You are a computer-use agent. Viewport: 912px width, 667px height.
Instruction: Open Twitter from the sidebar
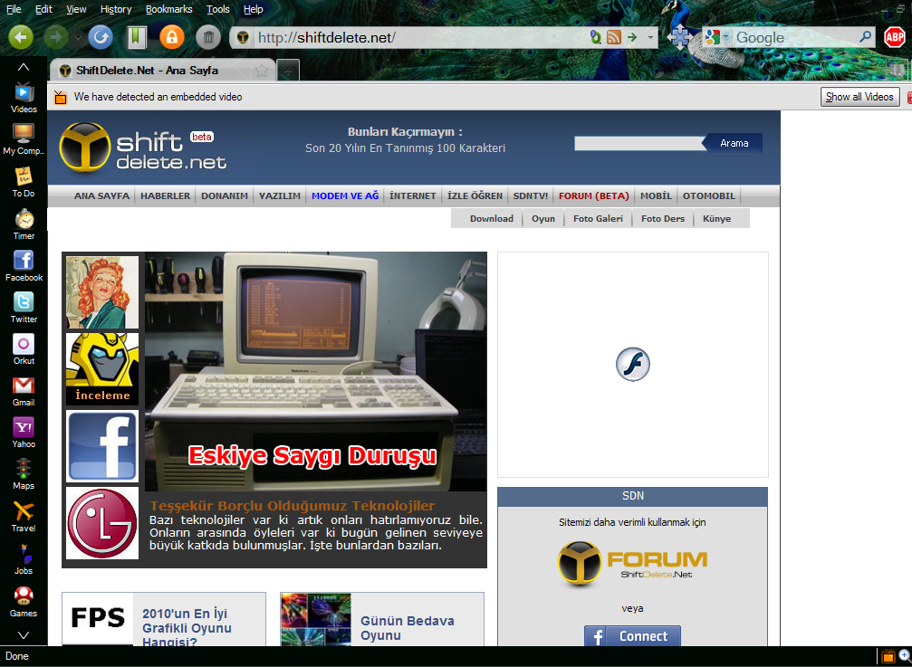pyautogui.click(x=24, y=308)
